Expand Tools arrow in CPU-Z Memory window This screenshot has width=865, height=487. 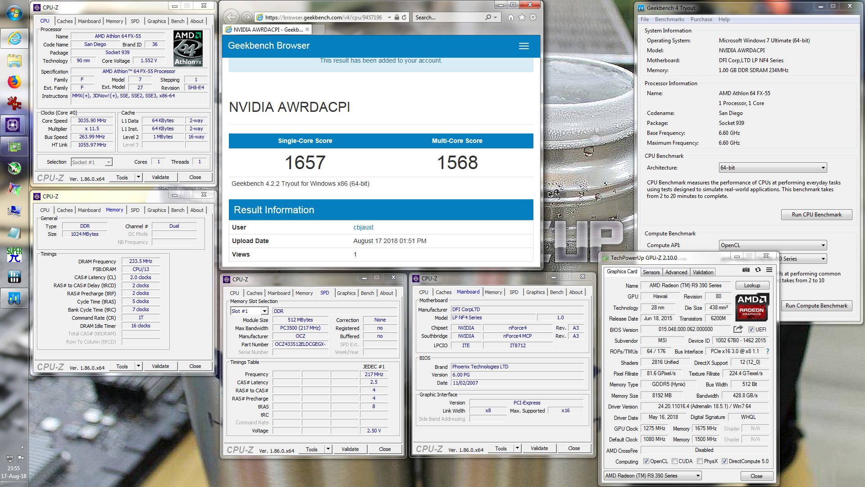[139, 366]
